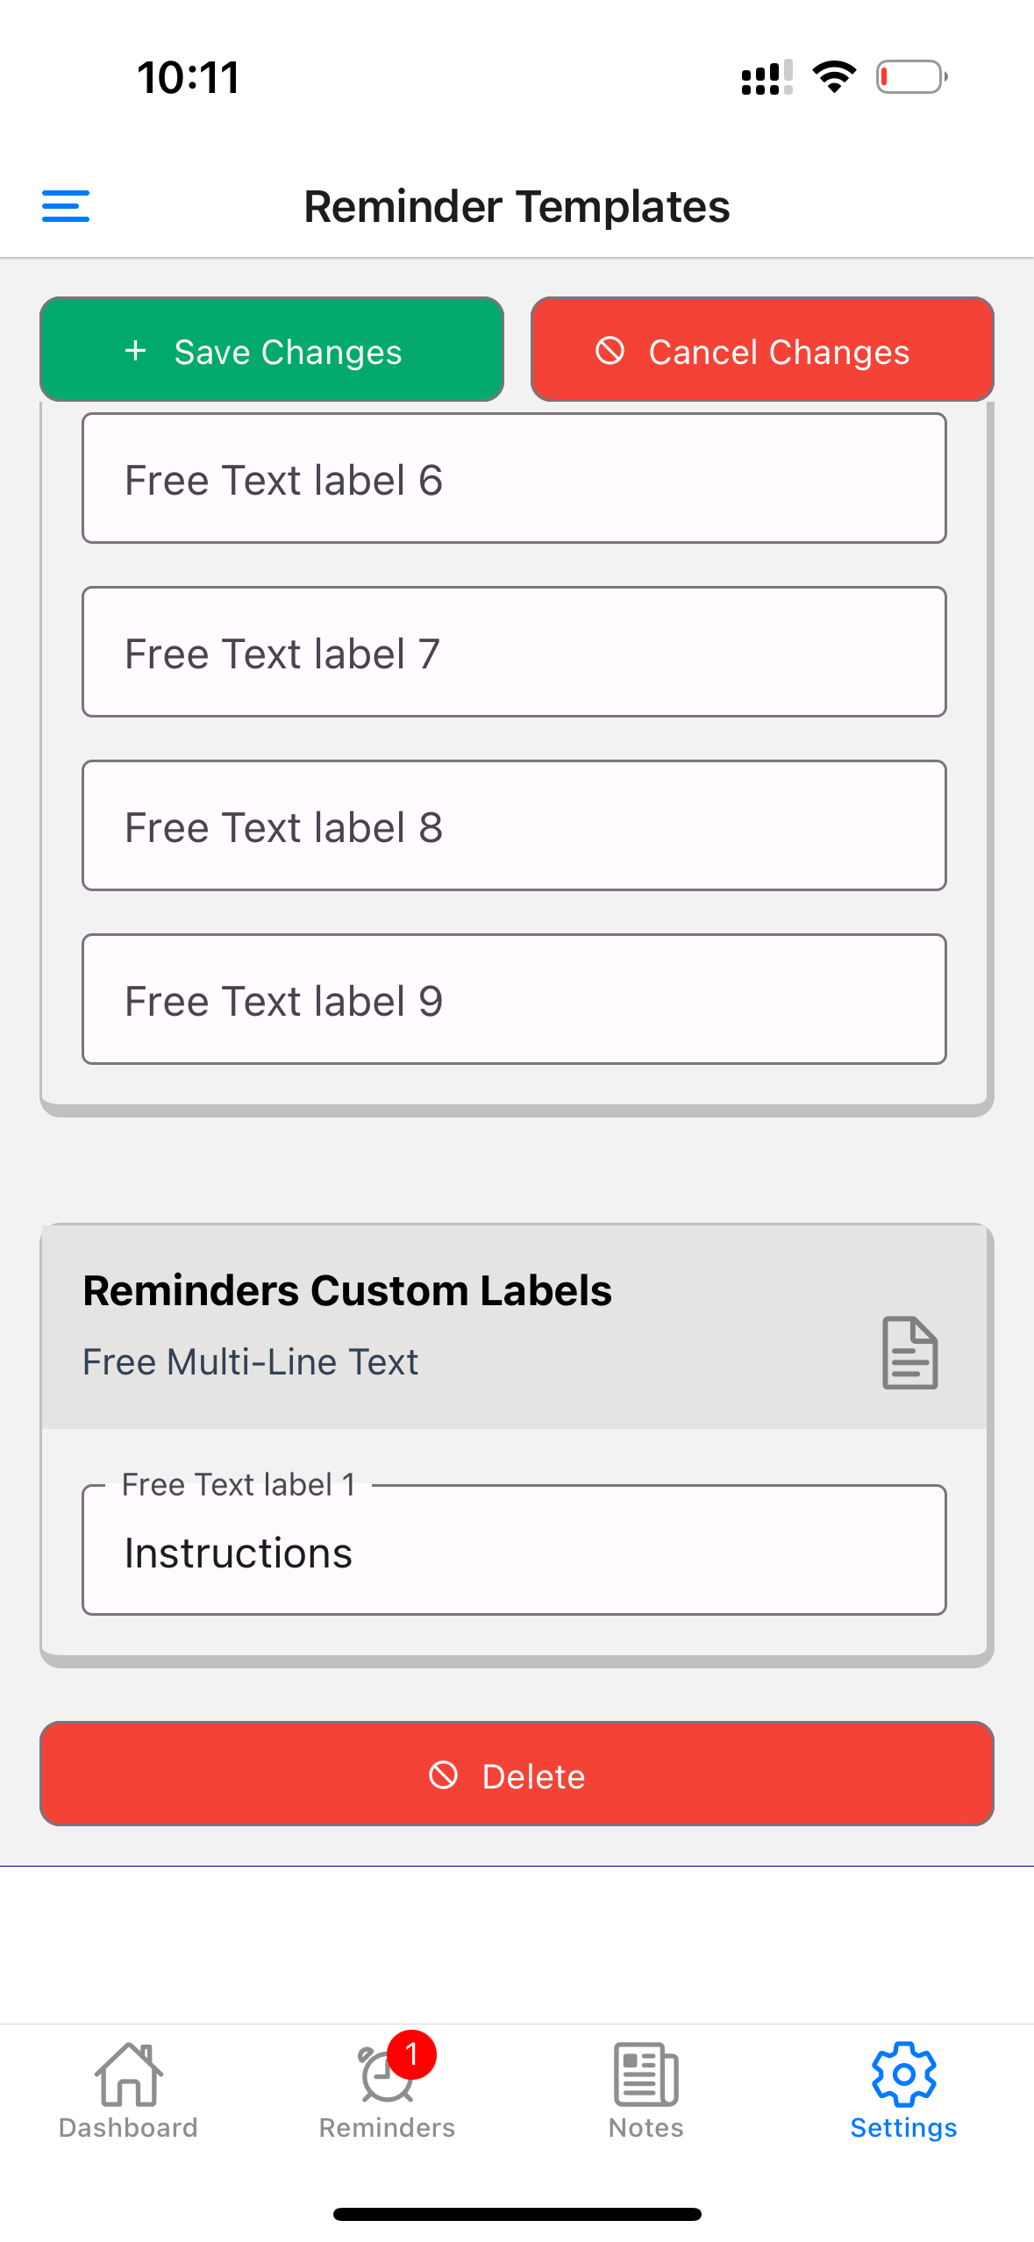Edit the Instructions text field

514,1553
